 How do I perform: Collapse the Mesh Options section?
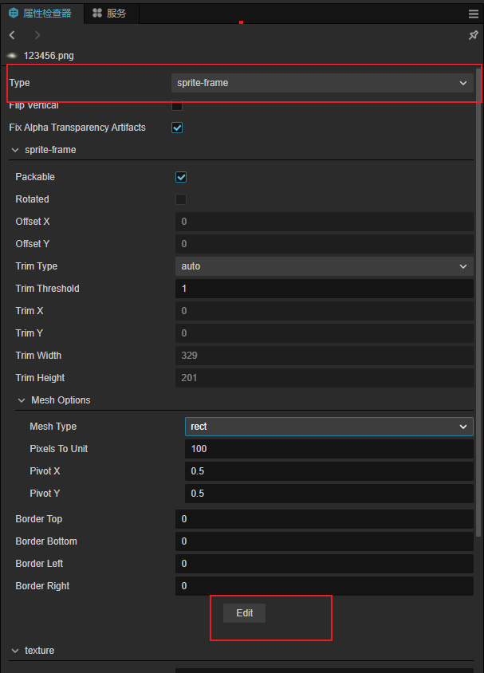pyautogui.click(x=22, y=400)
